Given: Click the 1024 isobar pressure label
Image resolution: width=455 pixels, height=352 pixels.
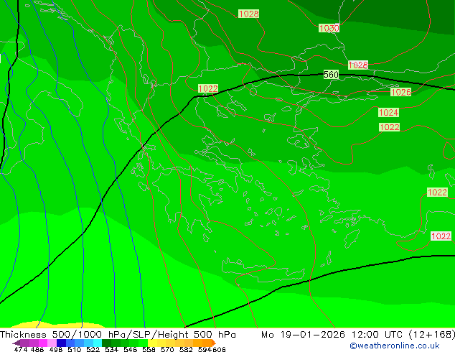Looking at the screenshot, I should 388,112.
